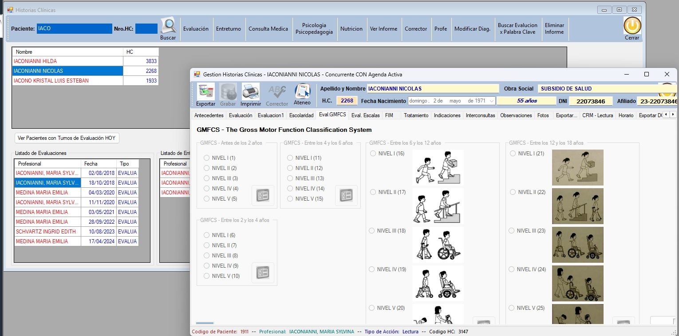Select IACONO KRISTAL LUIS ESTEBAN row

click(85, 81)
